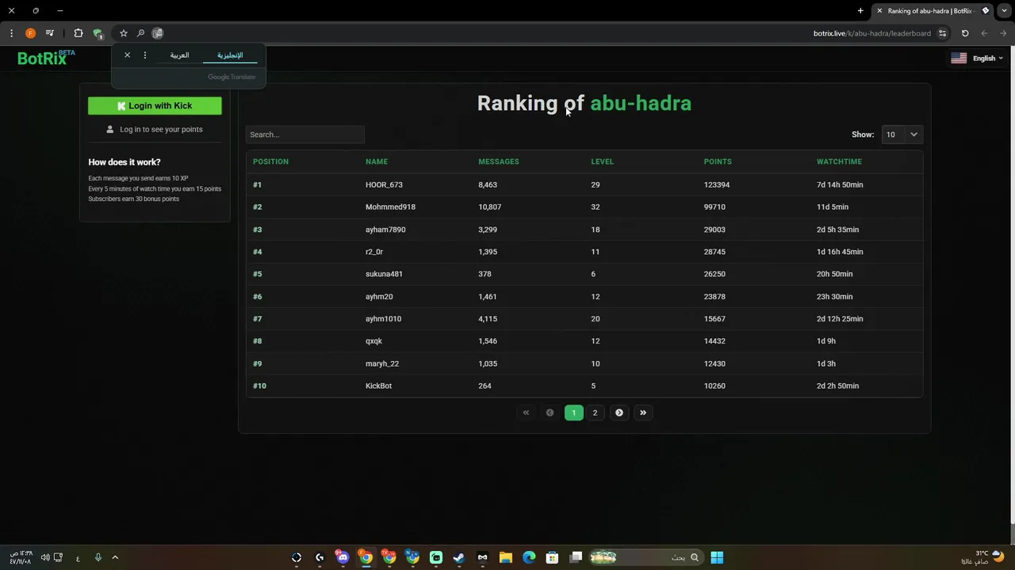The image size is (1015, 570).
Task: Bookmark this page with star icon
Action: pos(124,33)
